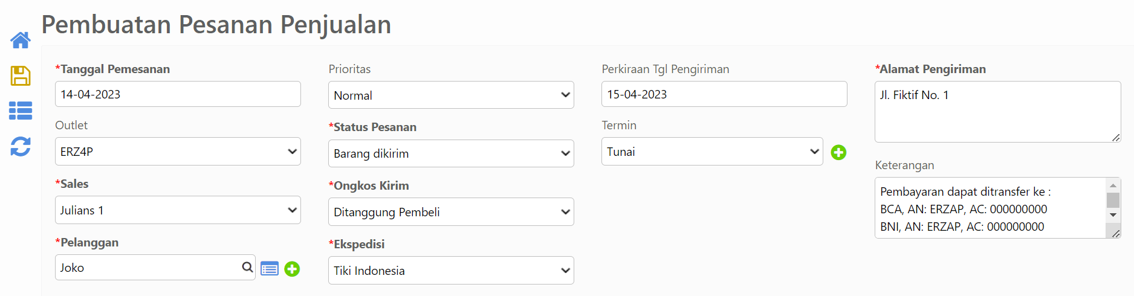The image size is (1134, 296).
Task: Expand Status Pesanan dropdown Barang dikirim
Action: (451, 153)
